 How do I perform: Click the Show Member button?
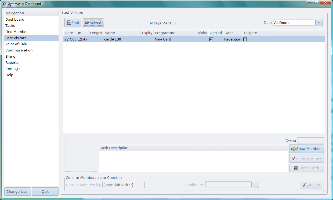tap(306, 149)
